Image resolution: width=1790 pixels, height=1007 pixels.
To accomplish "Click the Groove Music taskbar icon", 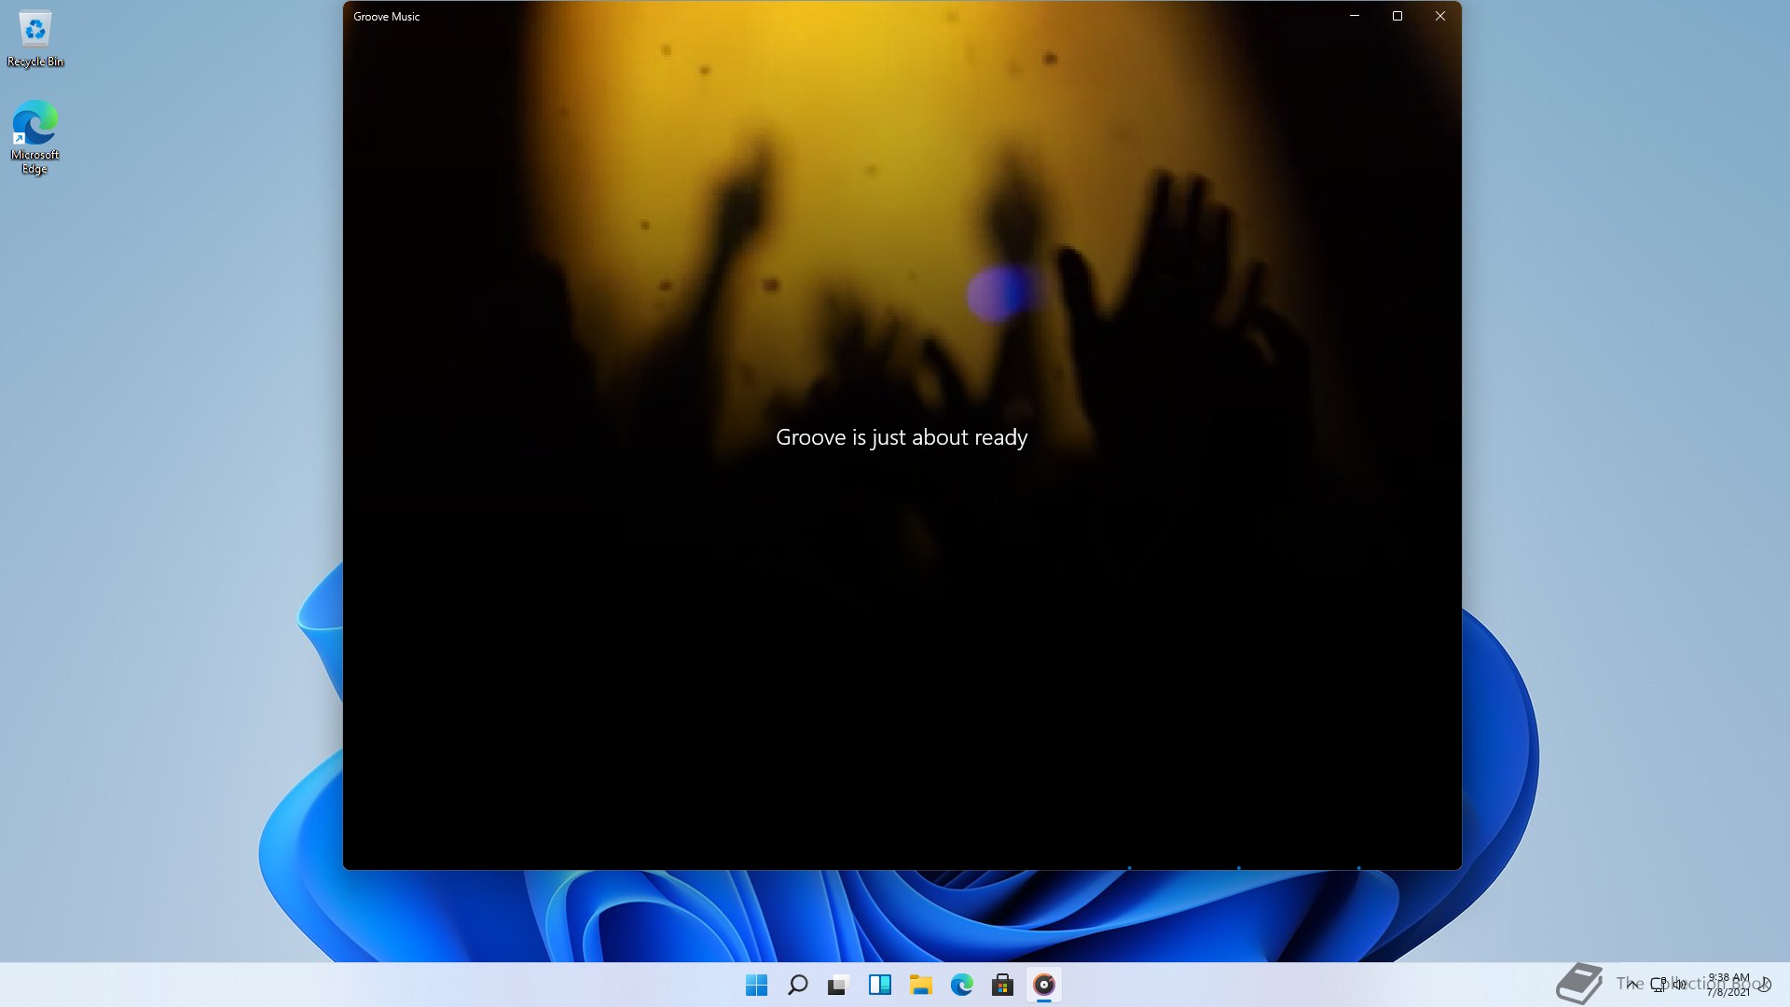I will pos(1043,985).
